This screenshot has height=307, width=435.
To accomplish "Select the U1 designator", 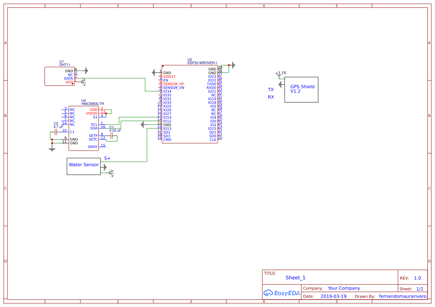I will pyautogui.click(x=62, y=61).
